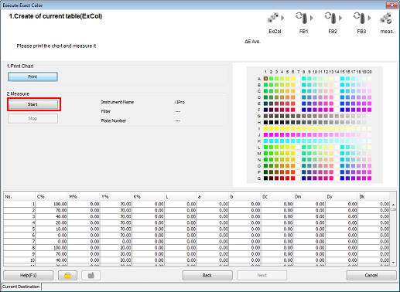Click the grayed save icon button
Screen dimensions: 400x292
pyautogui.click(x=91, y=275)
